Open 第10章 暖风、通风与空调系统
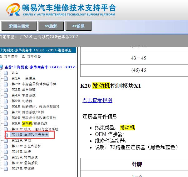The height and width of the screenshot is (177, 188). point(35,129)
